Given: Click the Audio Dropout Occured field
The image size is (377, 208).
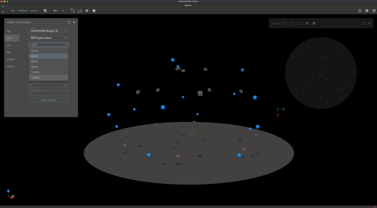Looking at the screenshot, I should 49,93.
